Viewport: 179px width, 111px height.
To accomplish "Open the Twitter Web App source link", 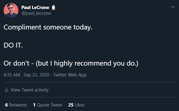I will tap(70, 75).
